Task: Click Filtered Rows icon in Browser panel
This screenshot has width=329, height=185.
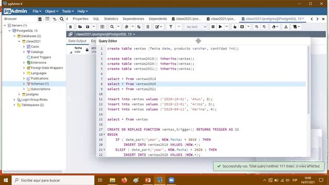Action: pos(54,19)
